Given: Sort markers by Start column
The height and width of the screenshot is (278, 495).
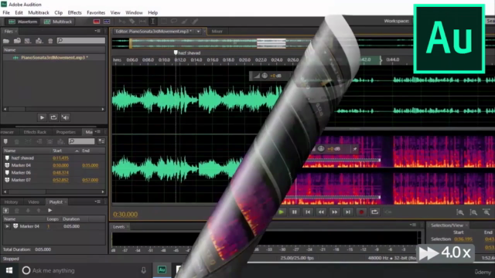Looking at the screenshot, I should (x=66, y=151).
